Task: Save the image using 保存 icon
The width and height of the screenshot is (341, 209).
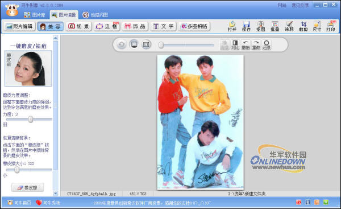Action: [246, 26]
